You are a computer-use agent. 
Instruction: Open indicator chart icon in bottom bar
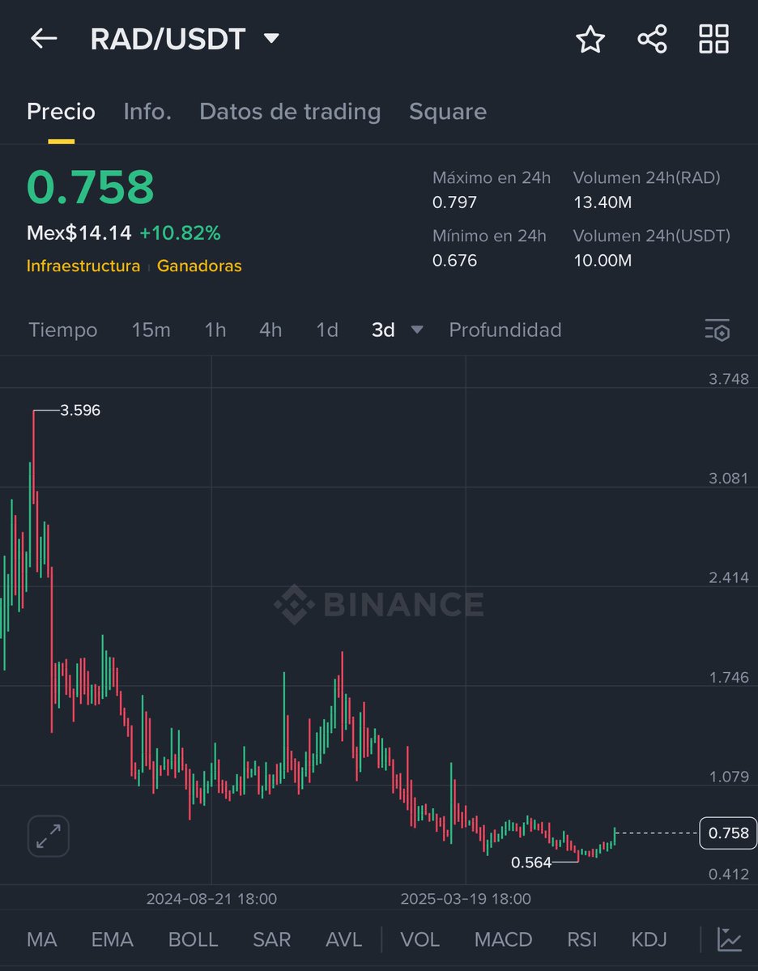point(730,939)
